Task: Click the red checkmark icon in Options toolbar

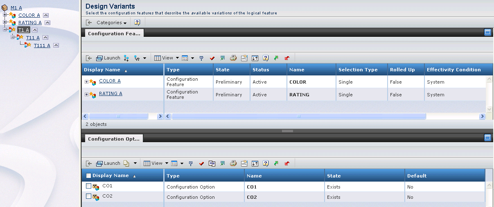Action: pyautogui.click(x=201, y=163)
